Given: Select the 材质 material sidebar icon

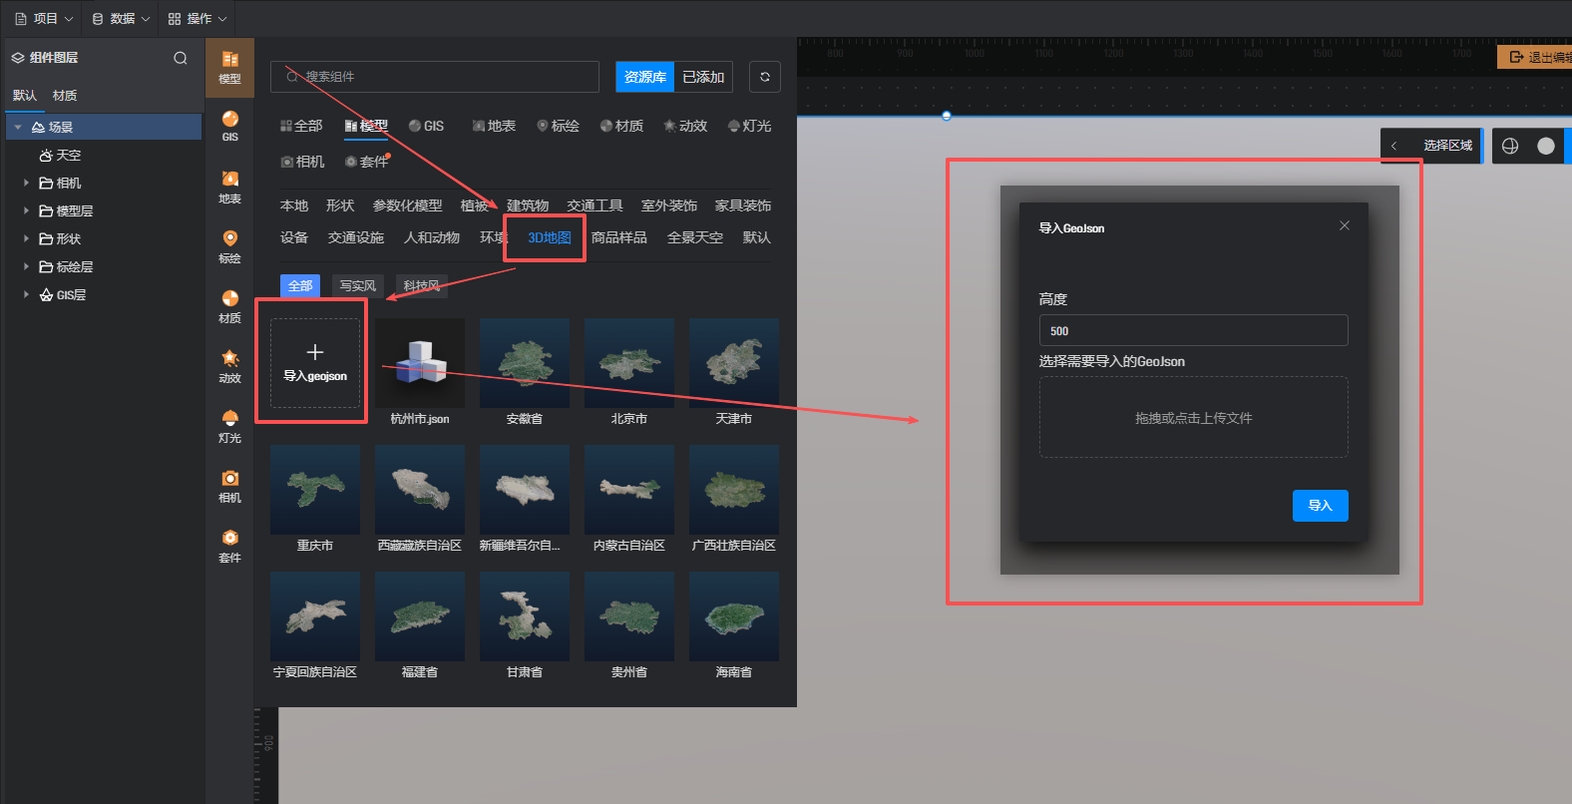Looking at the screenshot, I should [229, 305].
